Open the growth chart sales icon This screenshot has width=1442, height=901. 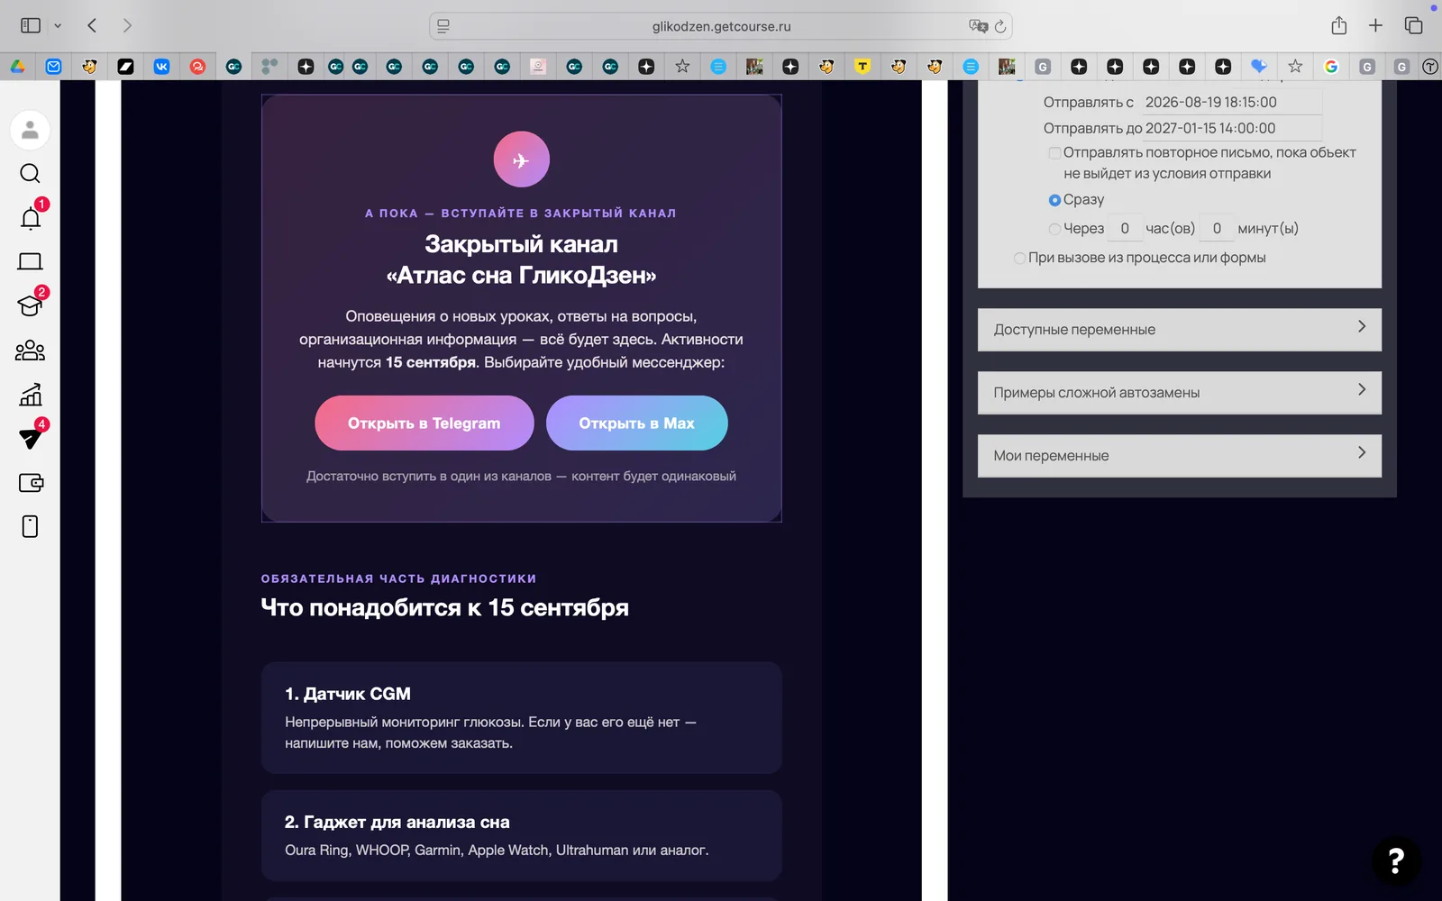pyautogui.click(x=30, y=395)
